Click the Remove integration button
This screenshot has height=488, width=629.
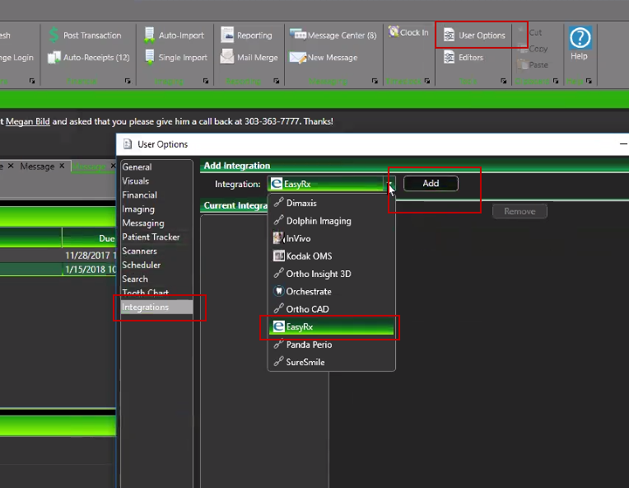coord(520,211)
